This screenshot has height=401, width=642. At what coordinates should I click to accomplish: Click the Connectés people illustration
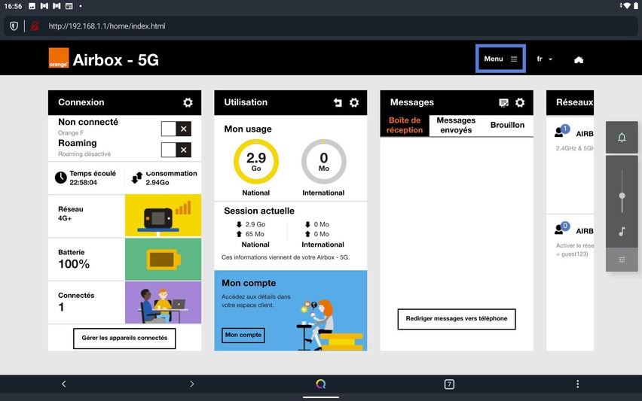[x=163, y=302]
